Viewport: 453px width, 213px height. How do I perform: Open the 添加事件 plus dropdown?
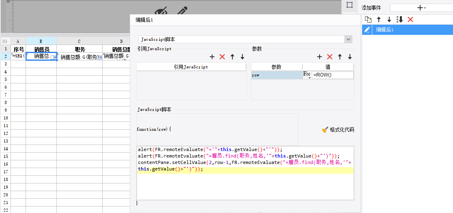coord(422,8)
